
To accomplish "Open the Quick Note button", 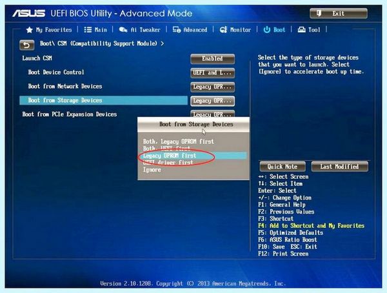I will pos(283,167).
